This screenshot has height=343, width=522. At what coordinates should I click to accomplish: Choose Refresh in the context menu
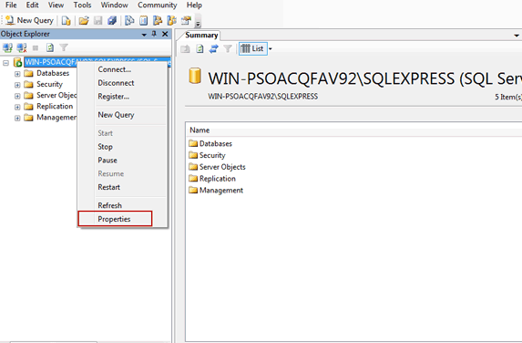pyautogui.click(x=110, y=205)
